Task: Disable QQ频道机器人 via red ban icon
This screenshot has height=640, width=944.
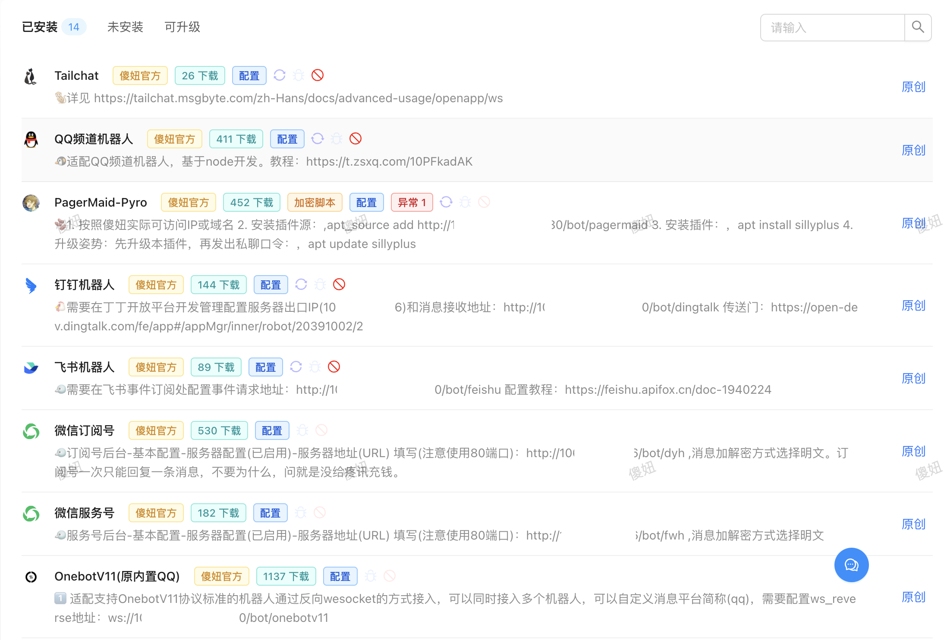Action: tap(356, 139)
